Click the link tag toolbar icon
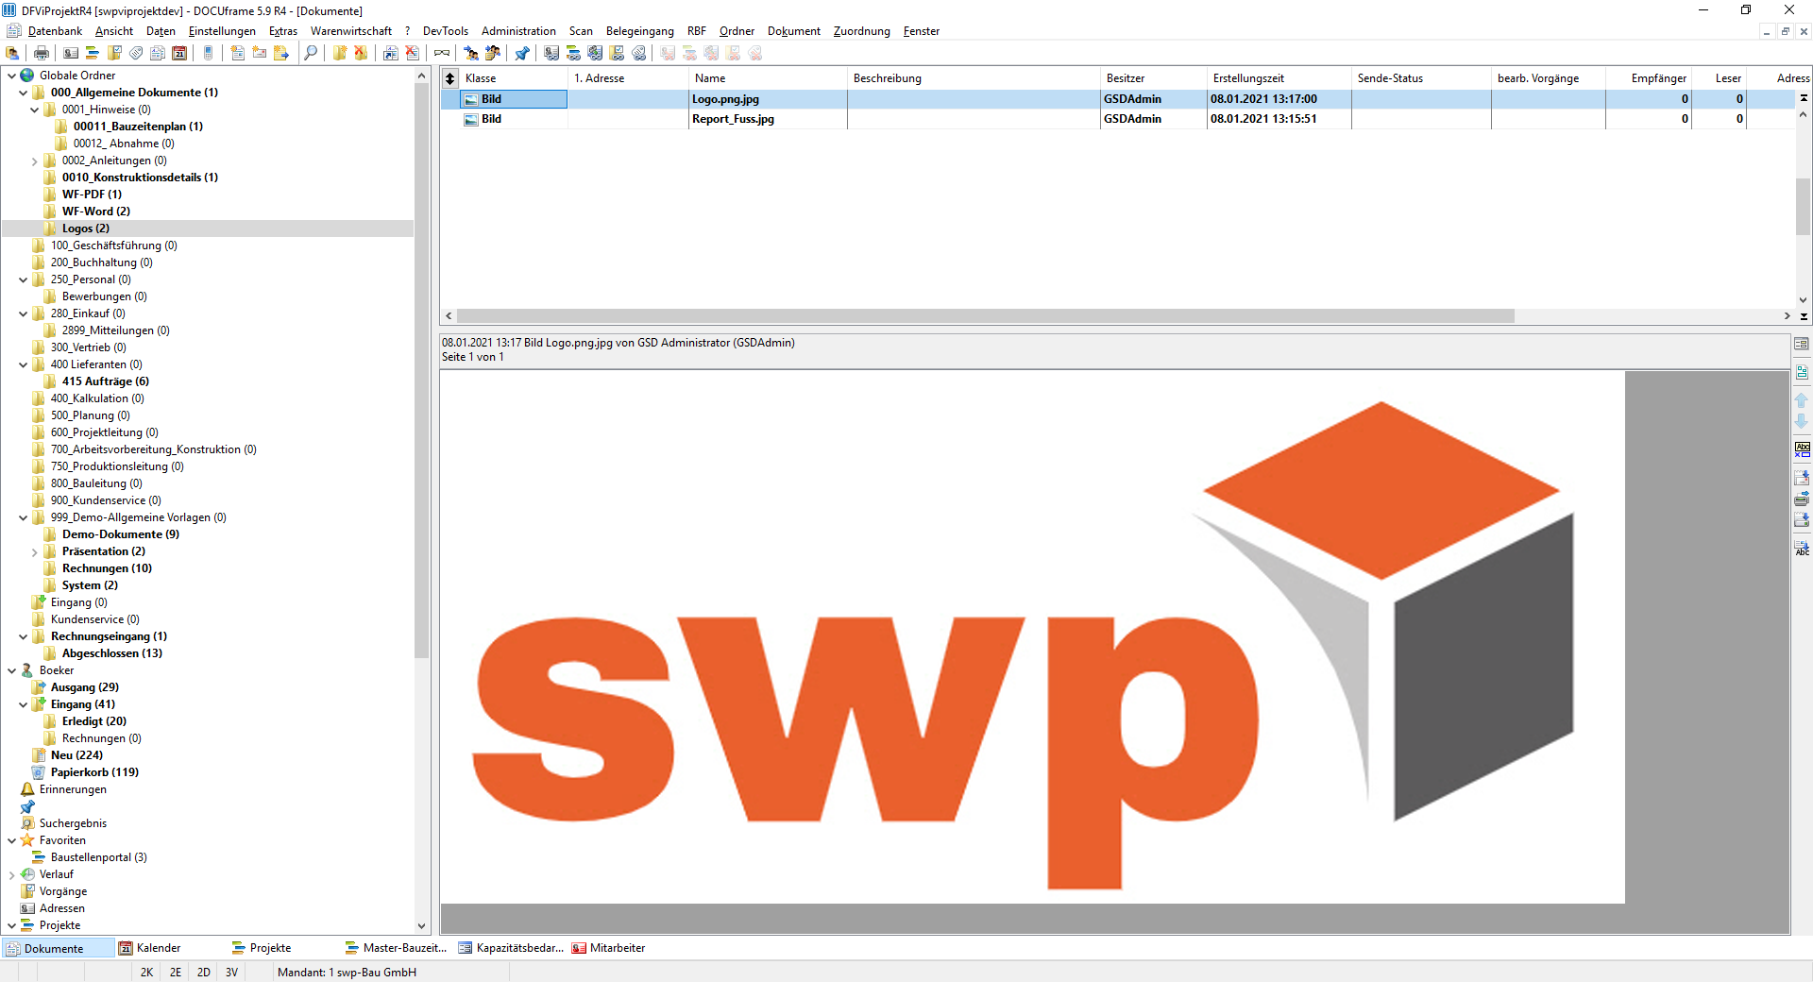 pos(639,53)
